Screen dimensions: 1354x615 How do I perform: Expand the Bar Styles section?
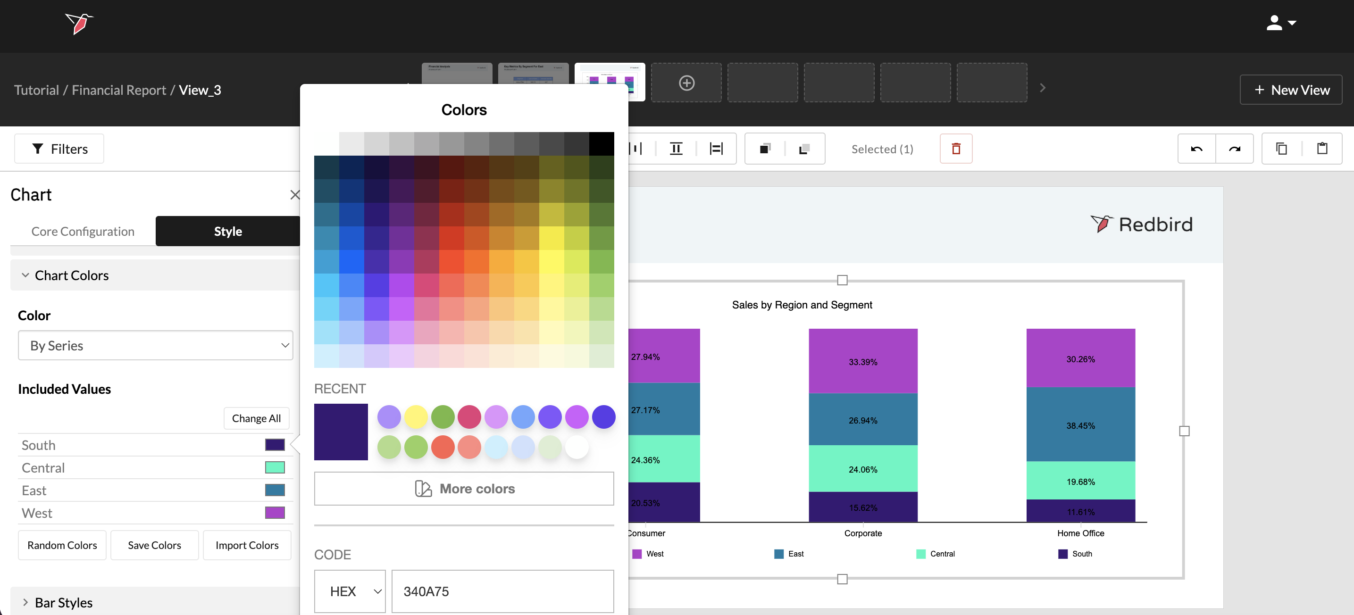coord(63,602)
